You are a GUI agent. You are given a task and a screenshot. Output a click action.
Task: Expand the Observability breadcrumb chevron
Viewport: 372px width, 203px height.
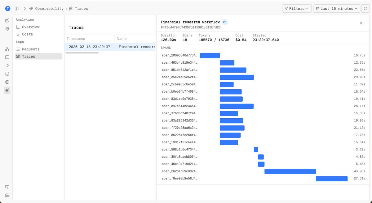pyautogui.click(x=24, y=8)
